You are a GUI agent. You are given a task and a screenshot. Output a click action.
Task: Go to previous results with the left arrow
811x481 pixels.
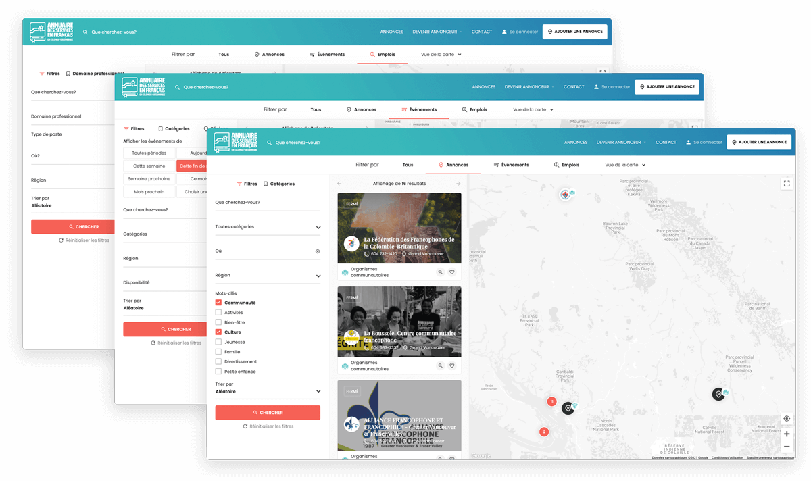coord(339,184)
